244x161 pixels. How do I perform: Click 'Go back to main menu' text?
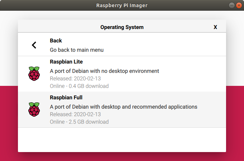(77, 50)
